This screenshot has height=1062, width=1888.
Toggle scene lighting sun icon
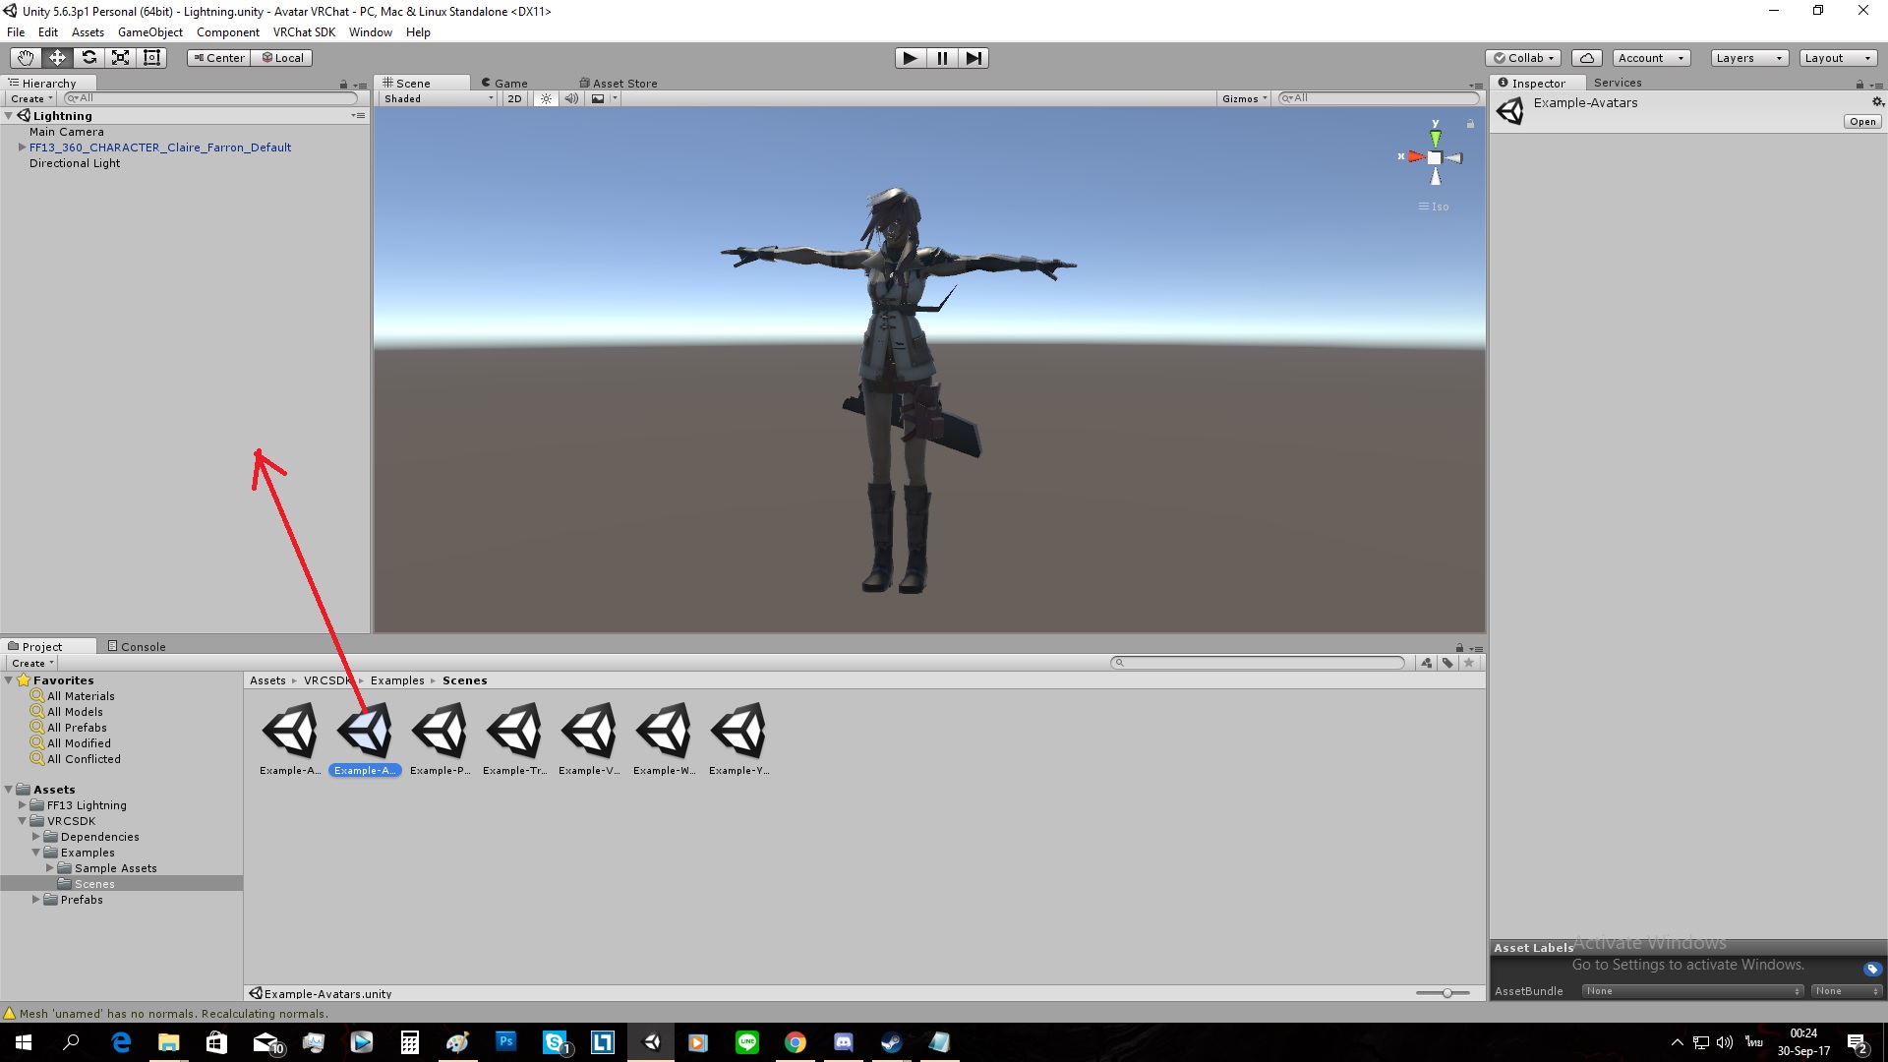(546, 98)
